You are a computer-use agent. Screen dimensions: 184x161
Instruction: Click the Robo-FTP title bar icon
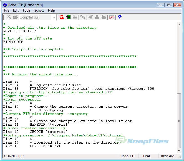(5, 5)
